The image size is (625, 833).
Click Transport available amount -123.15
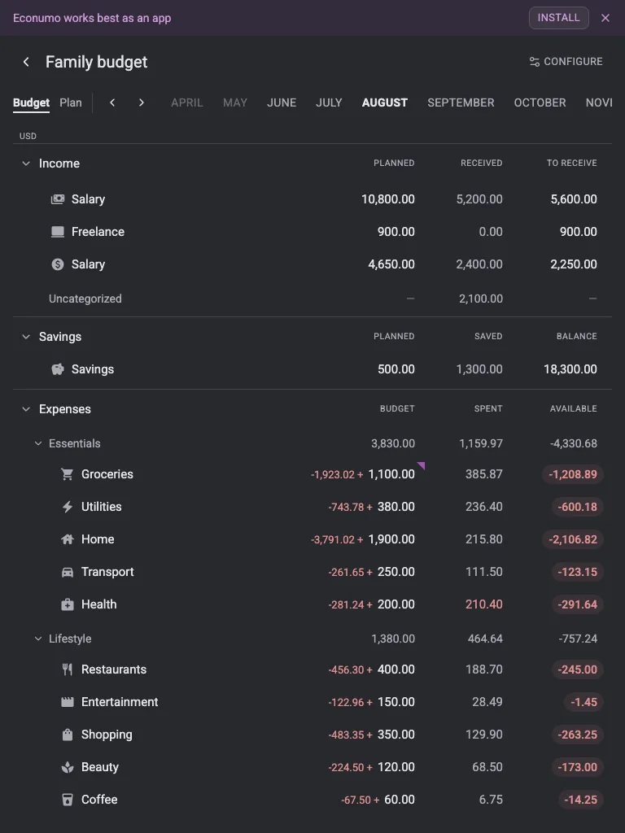(x=577, y=572)
